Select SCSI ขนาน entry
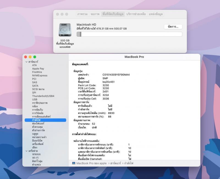The width and height of the screenshot is (220, 179). [38, 89]
